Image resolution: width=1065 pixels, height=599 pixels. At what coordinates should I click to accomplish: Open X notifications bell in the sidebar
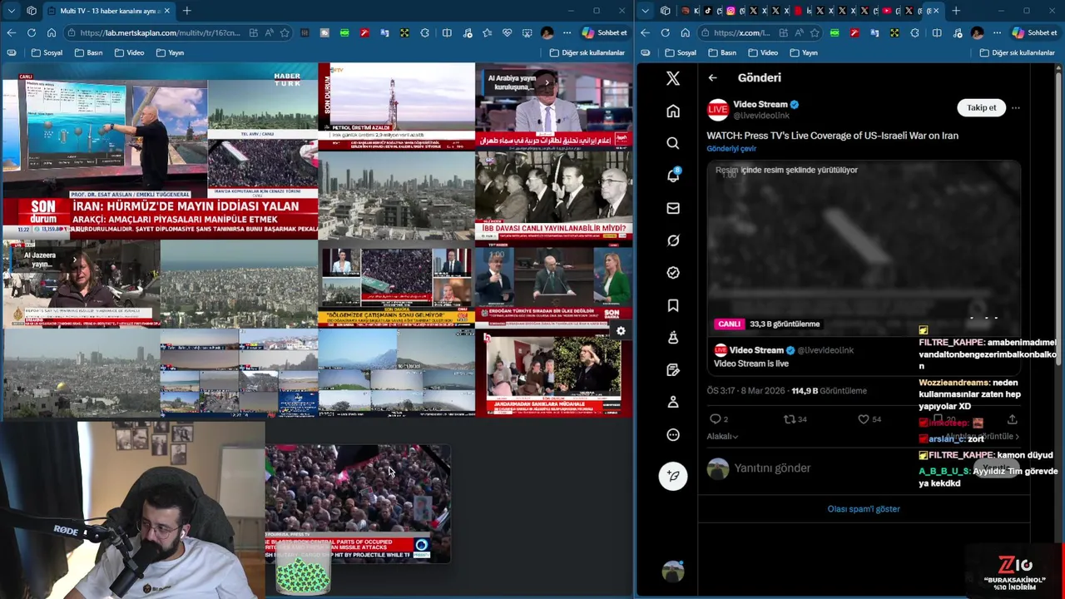pyautogui.click(x=673, y=176)
